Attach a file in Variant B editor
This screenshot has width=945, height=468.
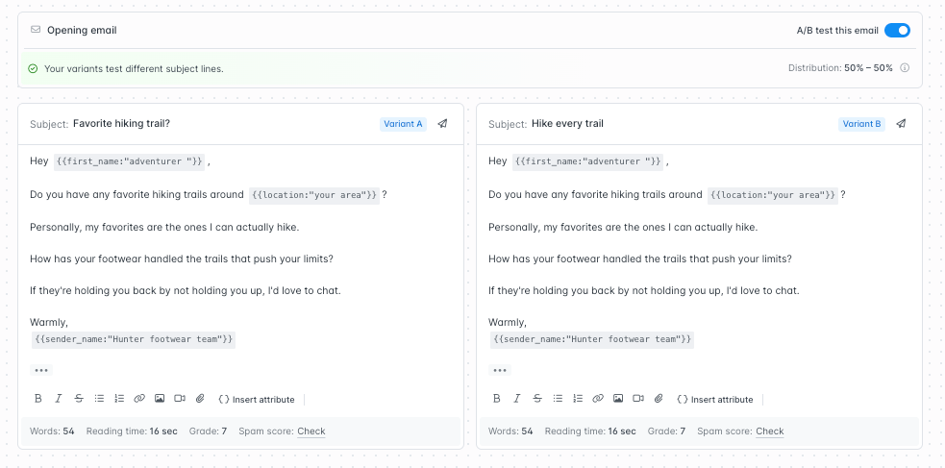(x=659, y=399)
